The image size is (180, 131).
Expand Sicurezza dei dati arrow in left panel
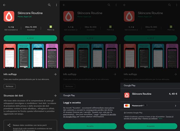55,96
